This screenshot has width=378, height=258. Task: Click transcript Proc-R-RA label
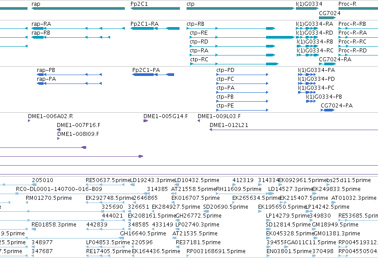point(353,33)
